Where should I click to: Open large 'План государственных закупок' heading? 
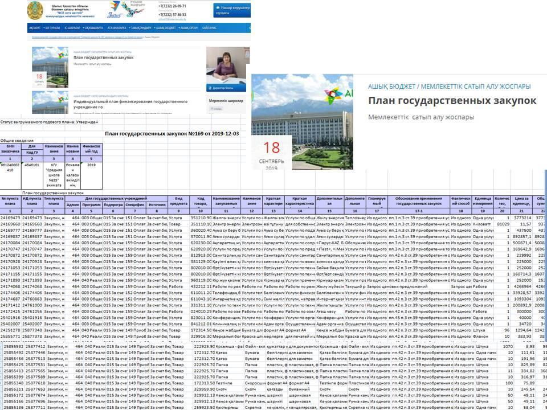(452, 101)
